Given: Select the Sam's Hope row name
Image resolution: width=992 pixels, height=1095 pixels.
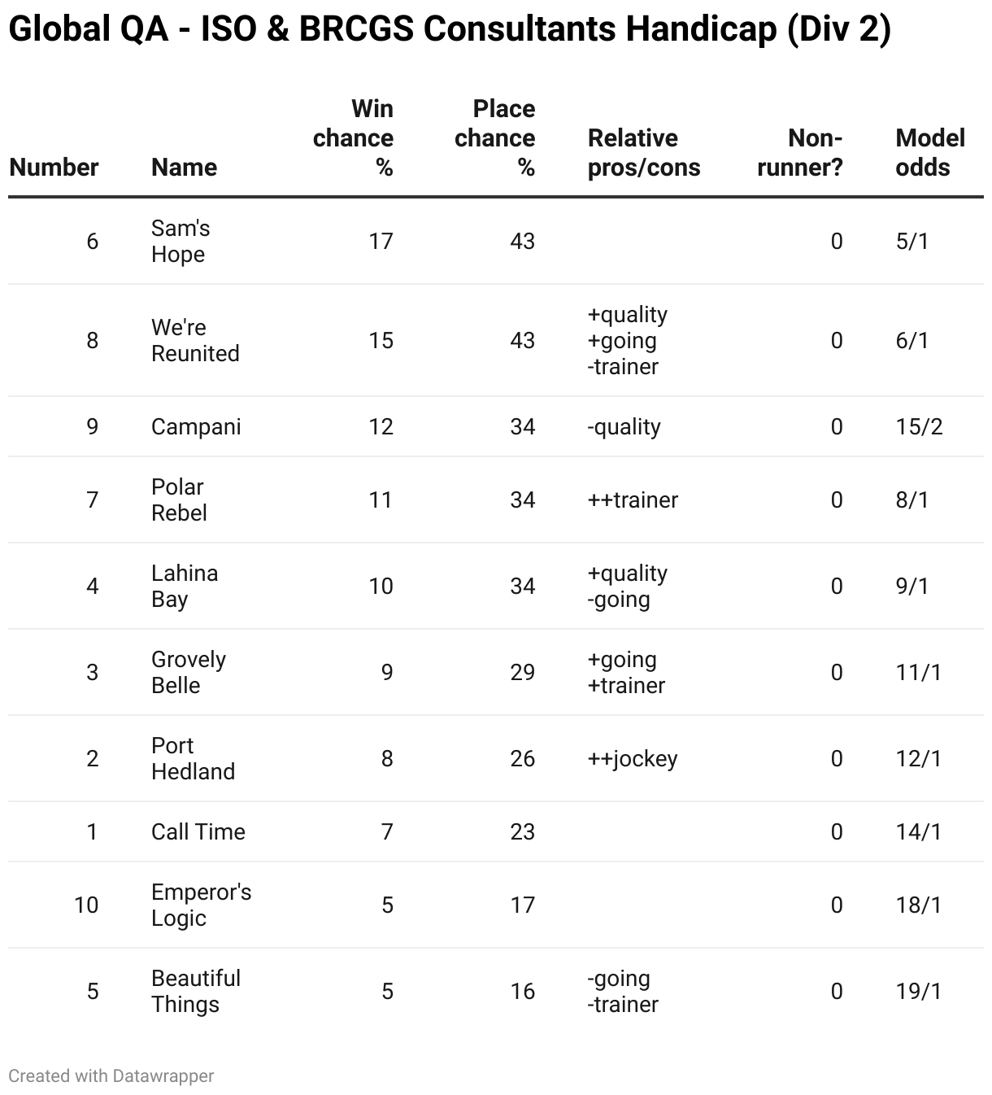Looking at the screenshot, I should coord(181,241).
